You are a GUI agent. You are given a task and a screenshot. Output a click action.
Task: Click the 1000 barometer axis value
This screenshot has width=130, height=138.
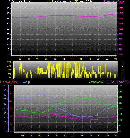click(x=121, y=29)
